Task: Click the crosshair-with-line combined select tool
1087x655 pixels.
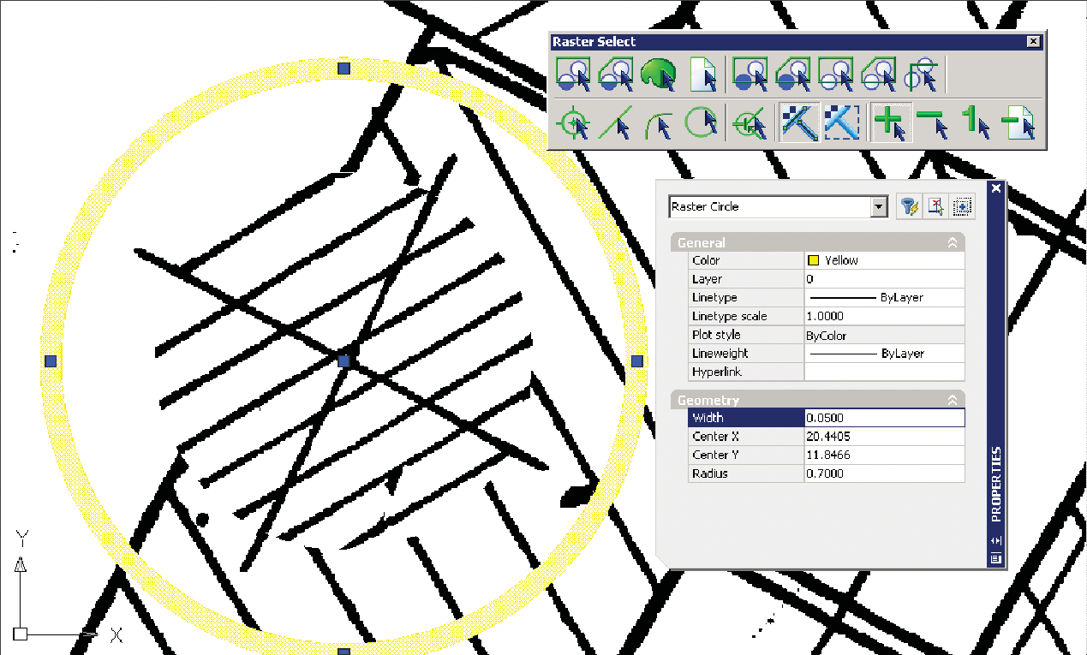Action: (x=750, y=122)
